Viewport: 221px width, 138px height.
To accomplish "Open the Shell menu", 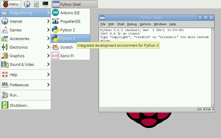I will 121,24.
